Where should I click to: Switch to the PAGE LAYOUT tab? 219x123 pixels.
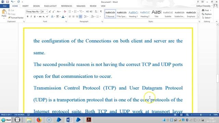pyautogui.click(x=50, y=6)
